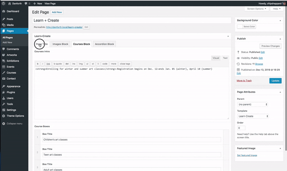Screen dimensions: 287x171
Task: Open the Courses brush icon
Action: [4, 73]
